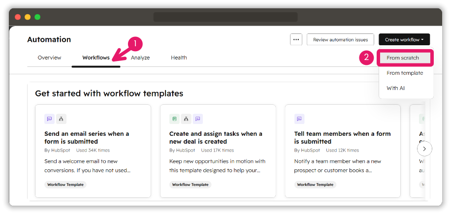Switch to the Overview tab
Image resolution: width=451 pixels, height=214 pixels.
[49, 58]
